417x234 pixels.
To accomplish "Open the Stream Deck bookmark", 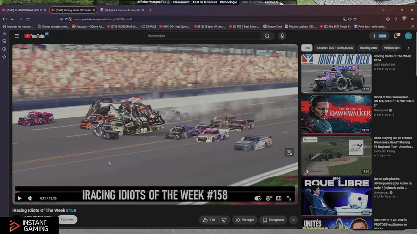I will coord(273,26).
